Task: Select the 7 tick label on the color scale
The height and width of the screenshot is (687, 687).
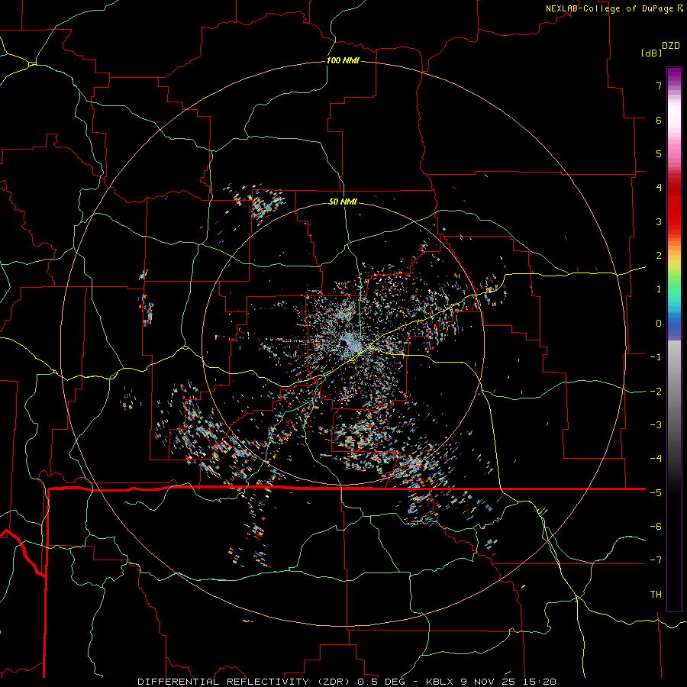Action: click(659, 85)
